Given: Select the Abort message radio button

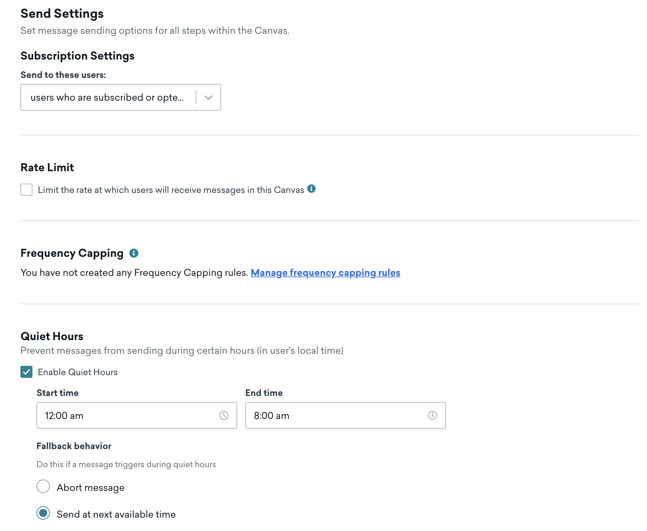Looking at the screenshot, I should click(x=43, y=487).
